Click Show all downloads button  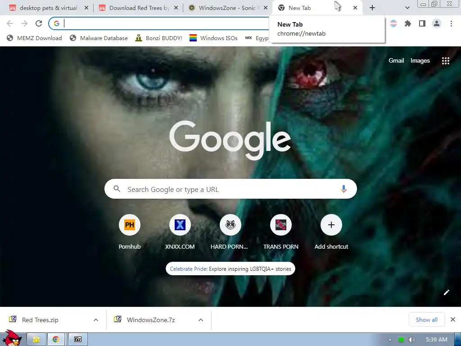(x=427, y=319)
